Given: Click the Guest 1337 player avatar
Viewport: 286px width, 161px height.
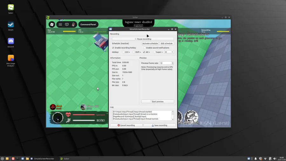Looking at the screenshot, I should [83, 107].
